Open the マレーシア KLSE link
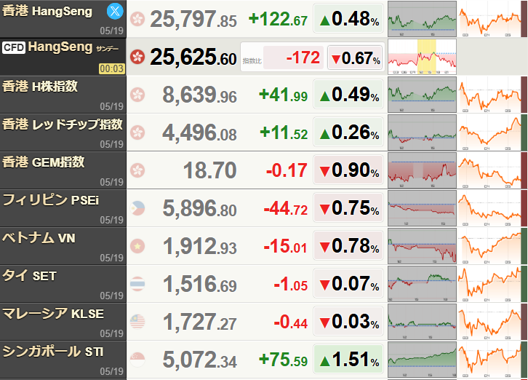This screenshot has width=528, height=380. click(53, 314)
